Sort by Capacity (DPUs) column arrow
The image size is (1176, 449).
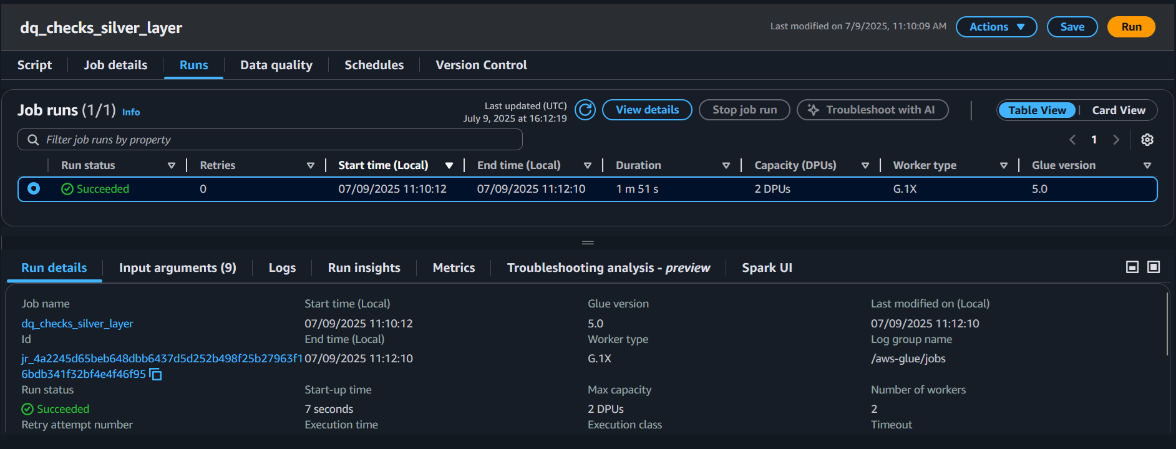coord(865,165)
